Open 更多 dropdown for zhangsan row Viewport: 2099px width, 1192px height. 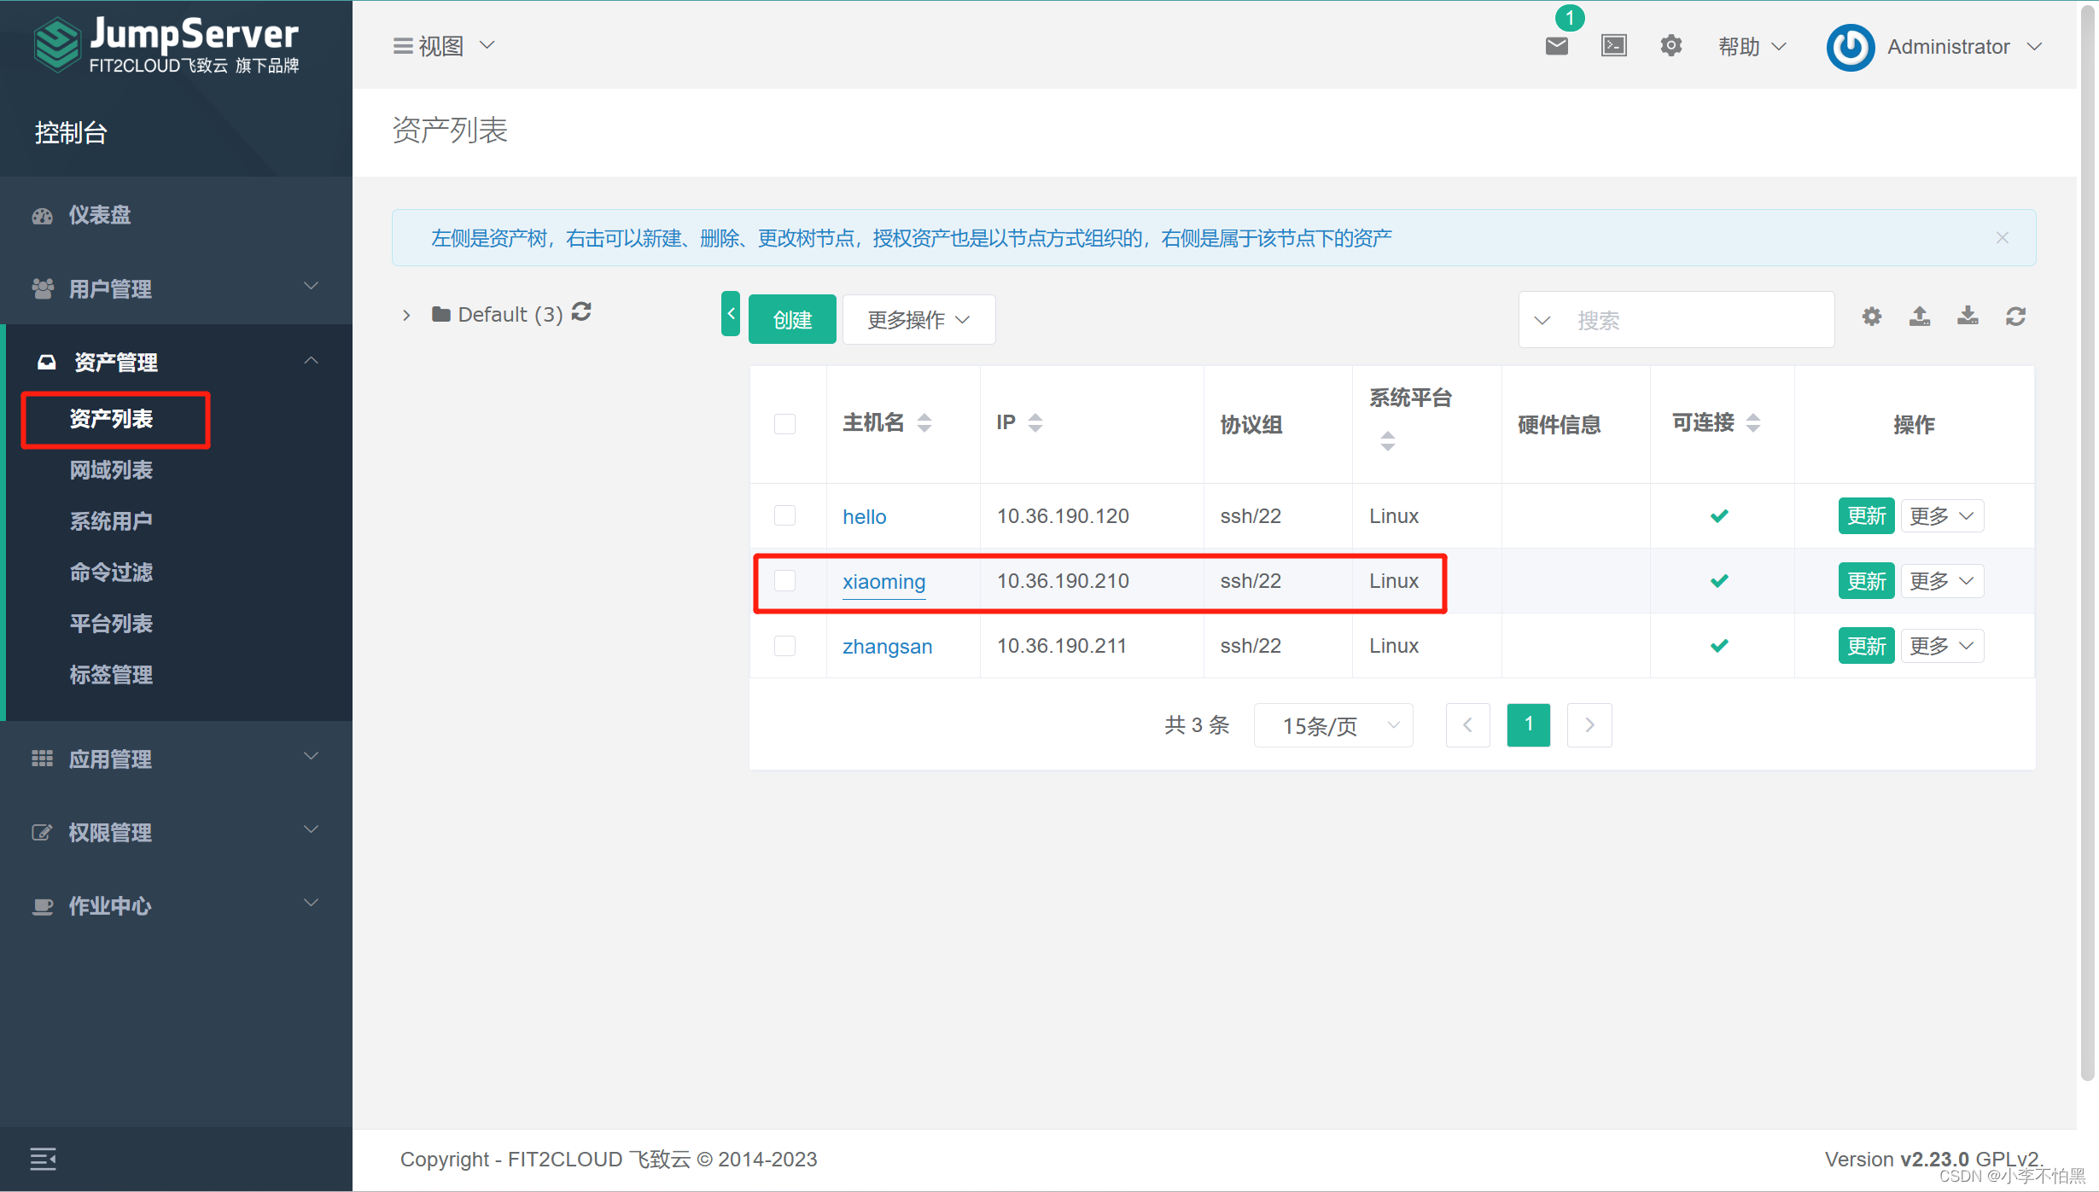coord(1942,645)
